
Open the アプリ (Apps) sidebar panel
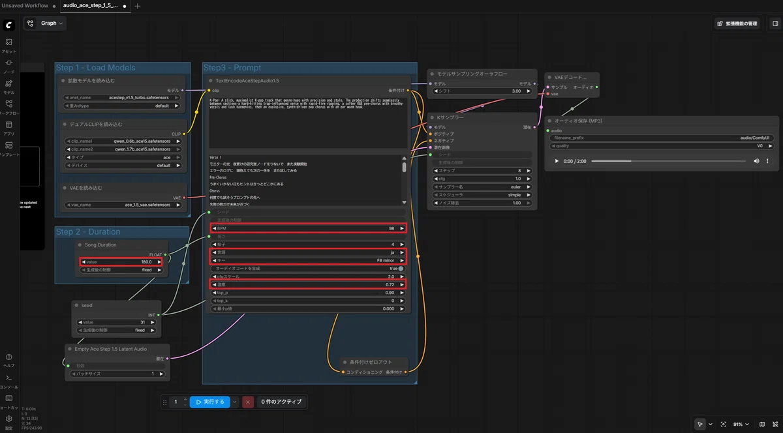[x=9, y=128]
